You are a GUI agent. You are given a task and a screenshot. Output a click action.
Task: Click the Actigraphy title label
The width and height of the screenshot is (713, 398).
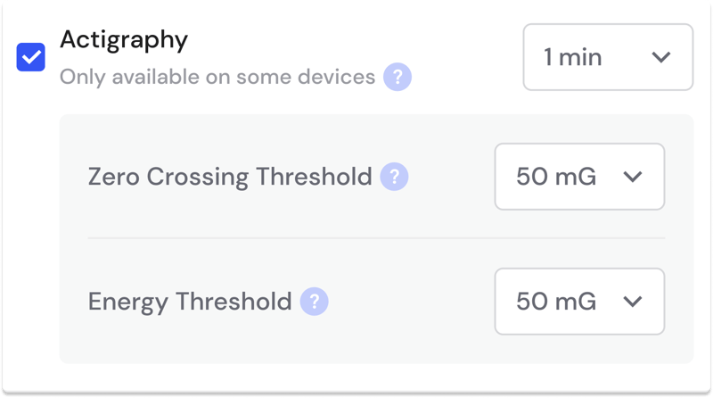(124, 39)
